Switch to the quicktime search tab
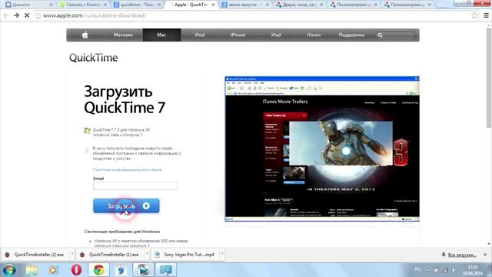The height and width of the screenshot is (277, 492). [137, 5]
